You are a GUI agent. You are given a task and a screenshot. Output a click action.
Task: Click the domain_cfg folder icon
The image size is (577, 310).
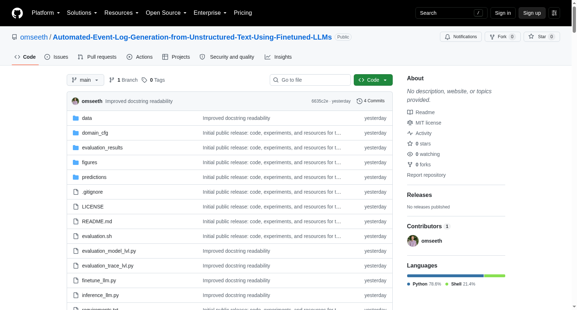click(76, 133)
